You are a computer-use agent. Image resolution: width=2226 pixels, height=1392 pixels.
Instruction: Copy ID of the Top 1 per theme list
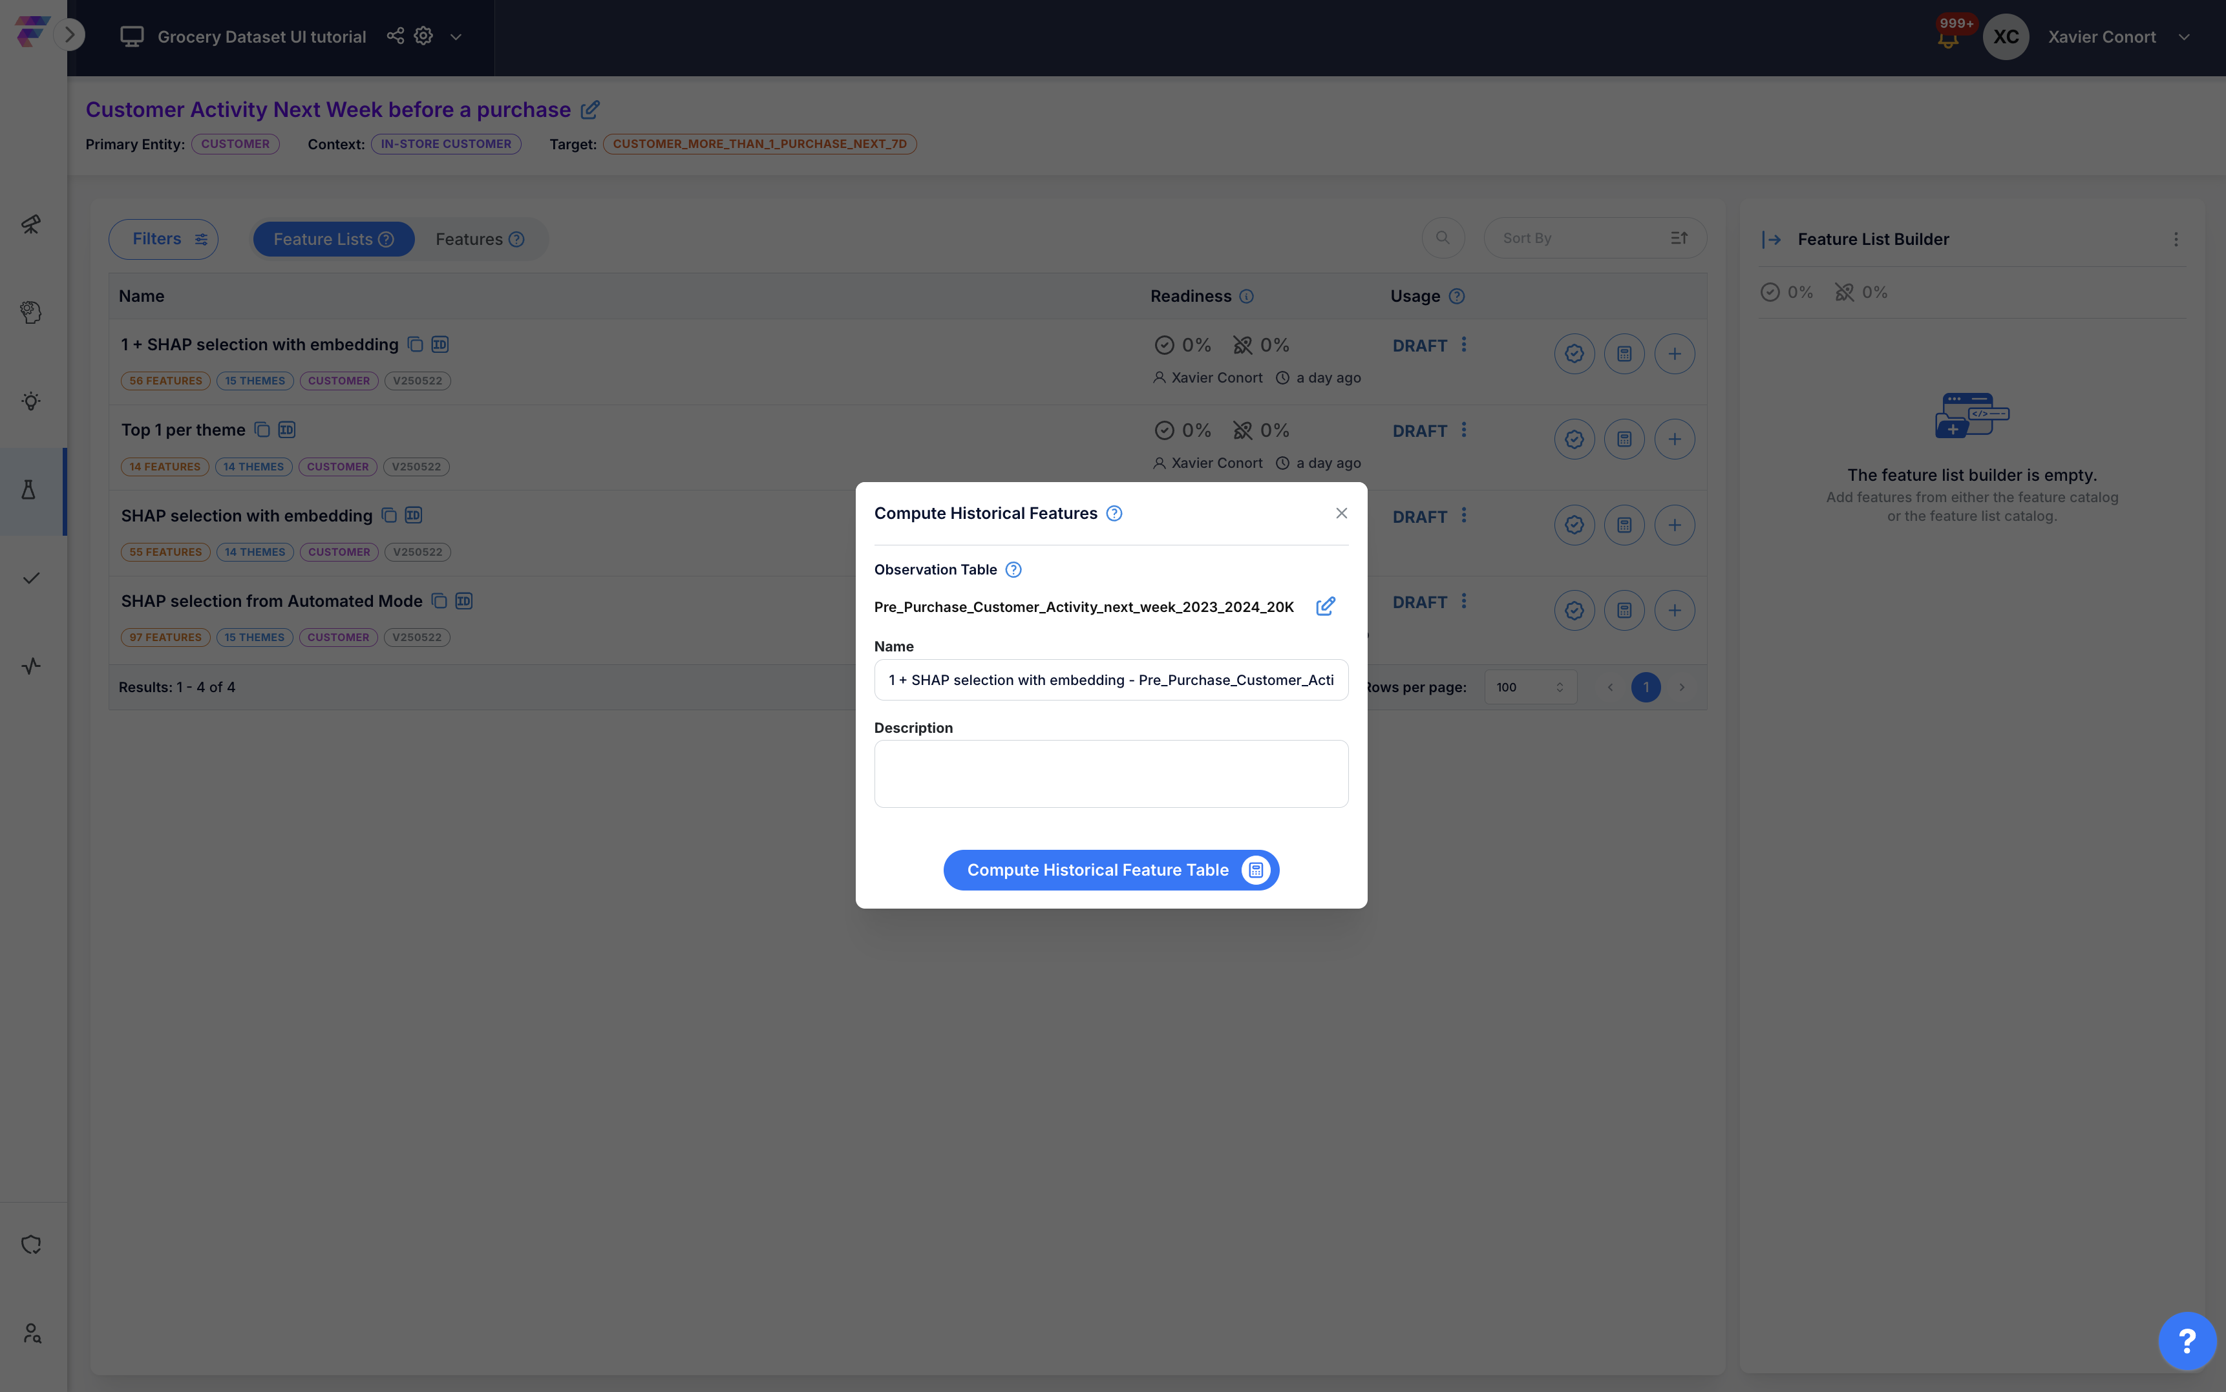(x=286, y=430)
